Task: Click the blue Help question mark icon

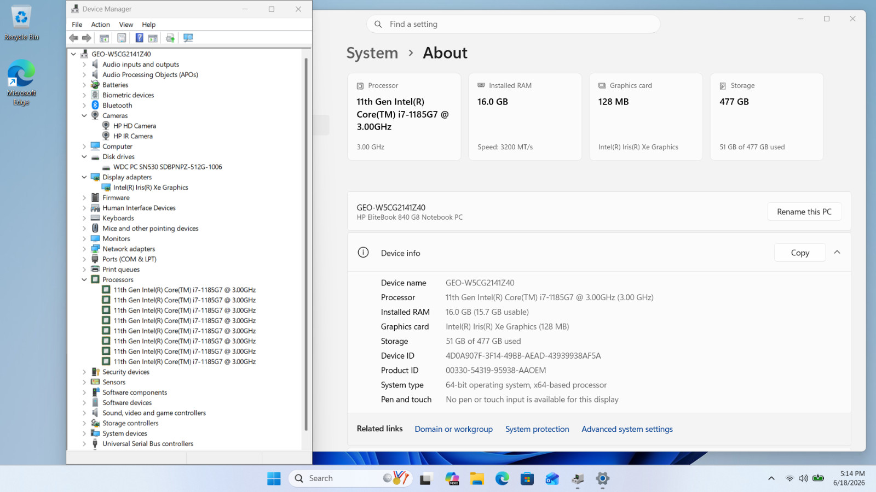Action: point(139,38)
